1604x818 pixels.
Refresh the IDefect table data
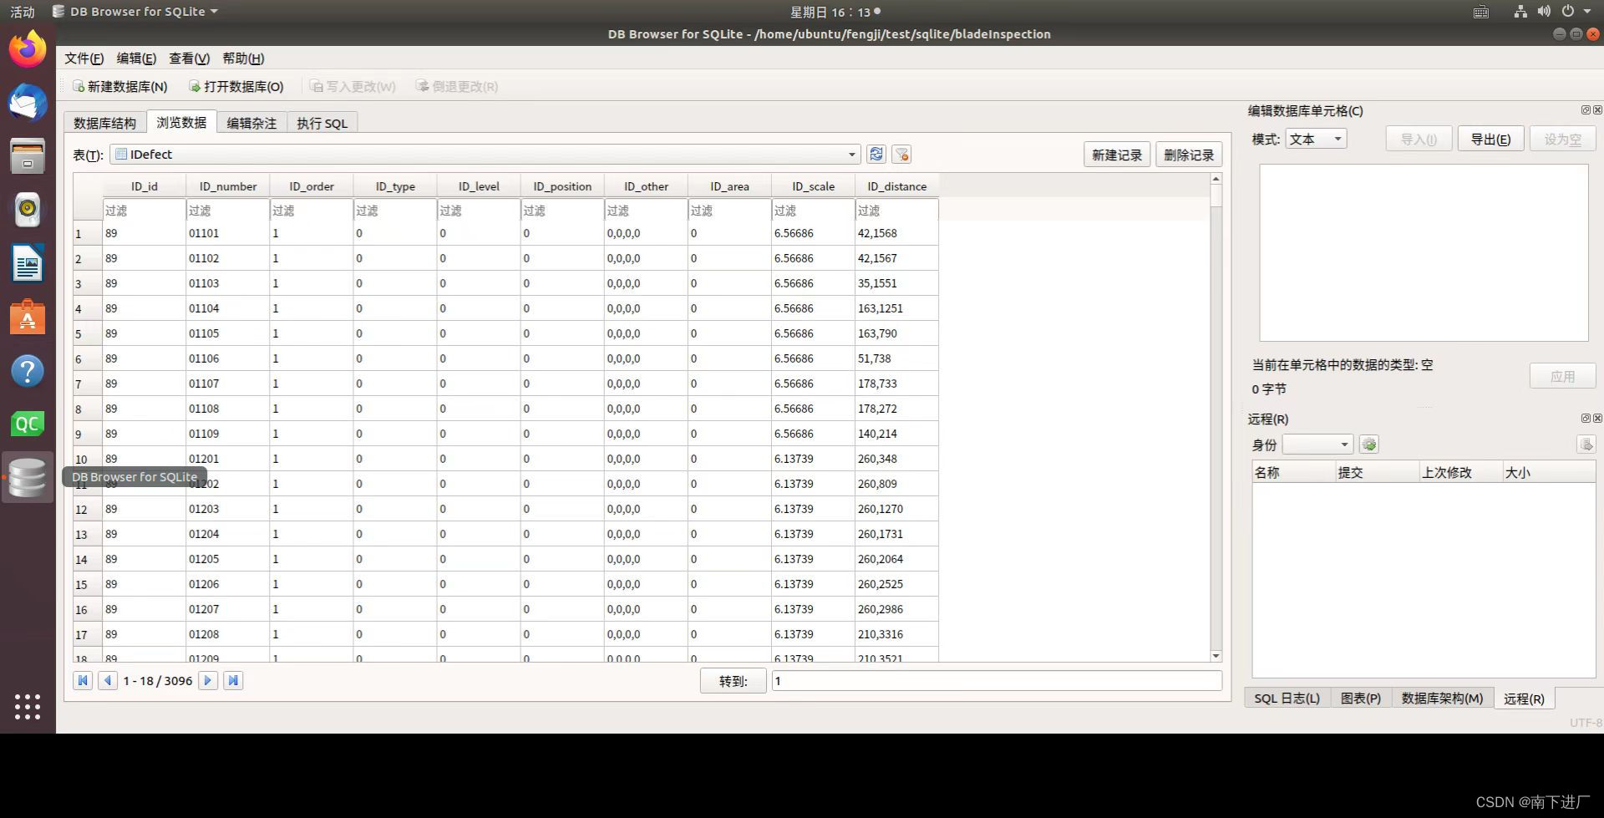tap(876, 155)
